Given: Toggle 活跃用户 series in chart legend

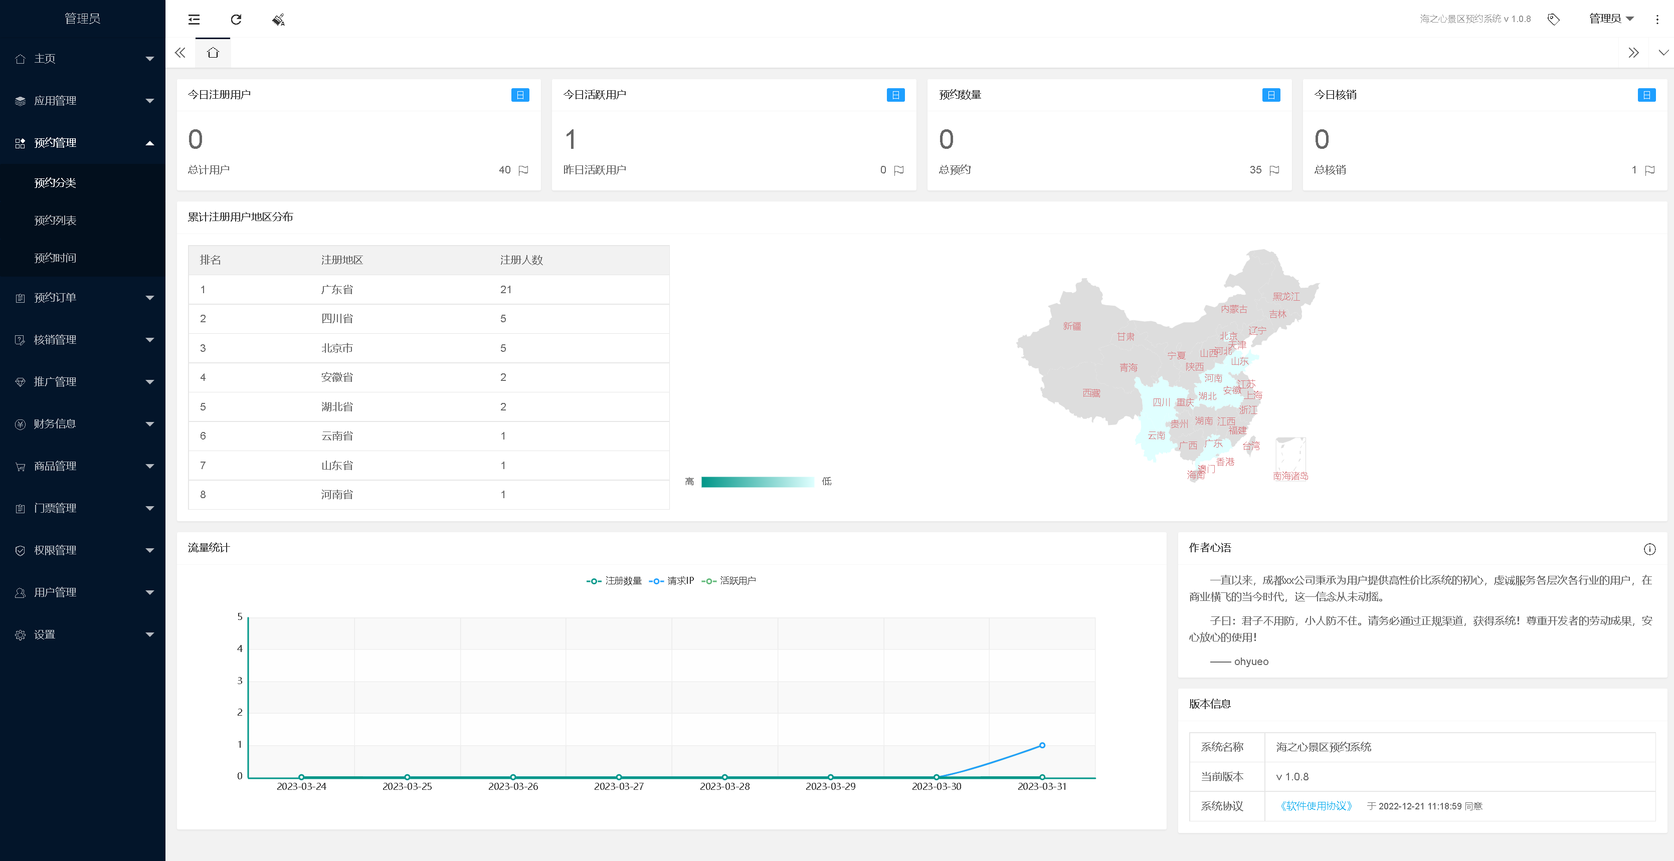Looking at the screenshot, I should [729, 581].
